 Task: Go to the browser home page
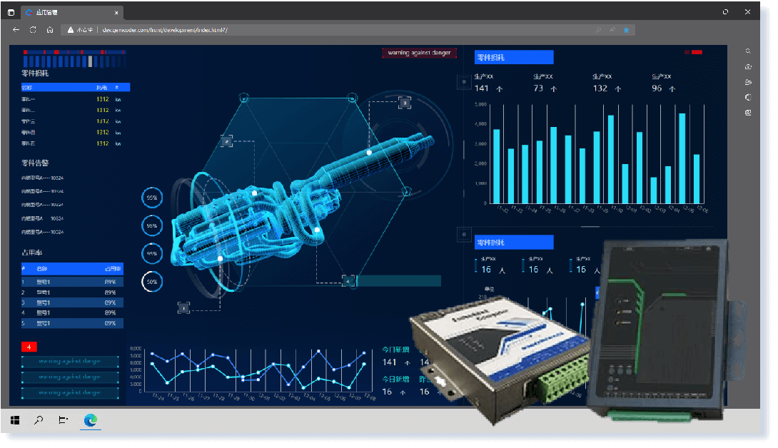click(50, 30)
